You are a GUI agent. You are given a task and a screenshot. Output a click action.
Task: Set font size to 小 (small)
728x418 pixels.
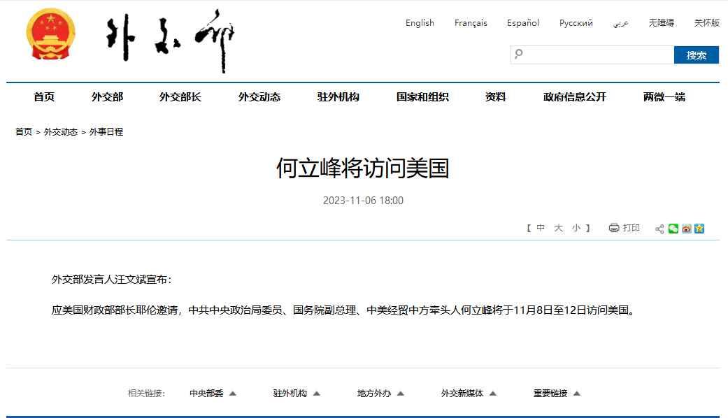pyautogui.click(x=576, y=228)
